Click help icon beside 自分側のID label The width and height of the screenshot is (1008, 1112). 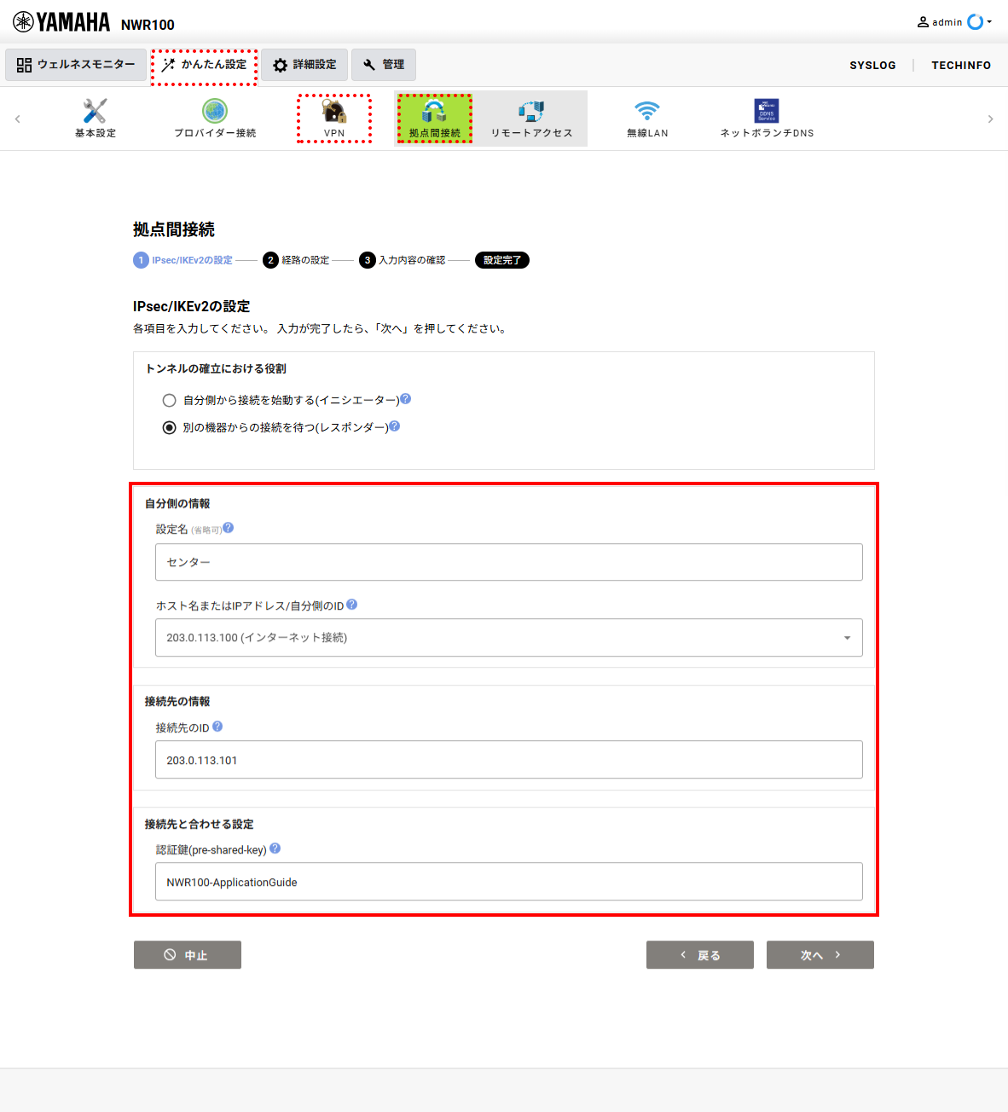pos(351,605)
